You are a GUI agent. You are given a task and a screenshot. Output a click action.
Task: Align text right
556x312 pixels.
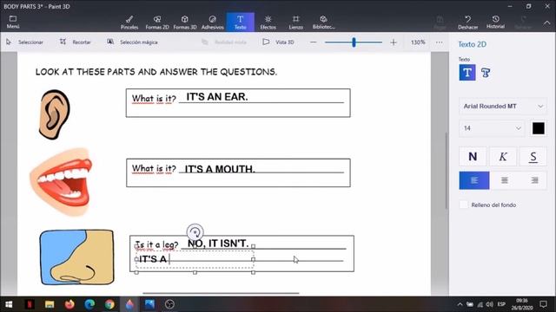tap(534, 180)
